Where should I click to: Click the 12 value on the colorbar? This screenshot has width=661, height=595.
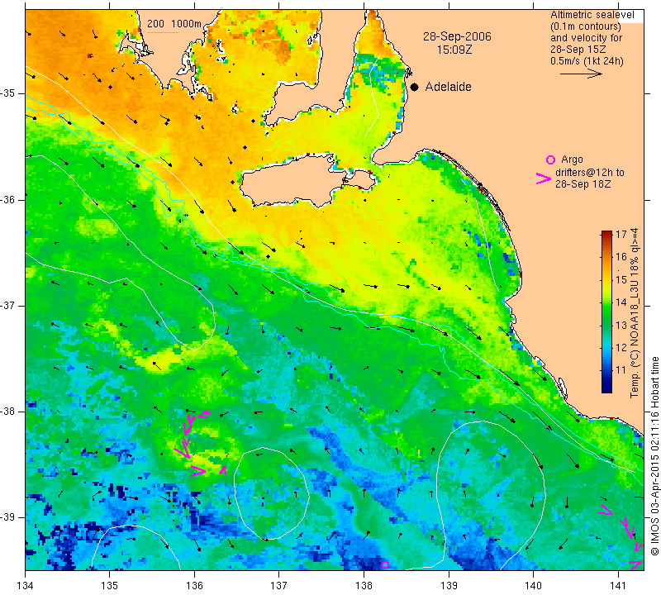(621, 348)
